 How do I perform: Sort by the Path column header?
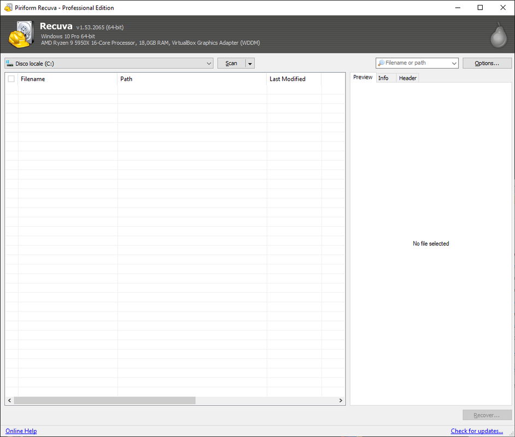192,79
